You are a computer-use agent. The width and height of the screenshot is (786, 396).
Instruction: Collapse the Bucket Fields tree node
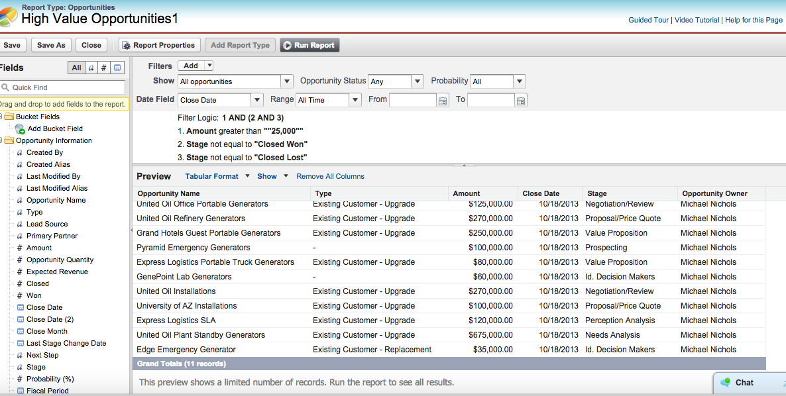pos(2,117)
